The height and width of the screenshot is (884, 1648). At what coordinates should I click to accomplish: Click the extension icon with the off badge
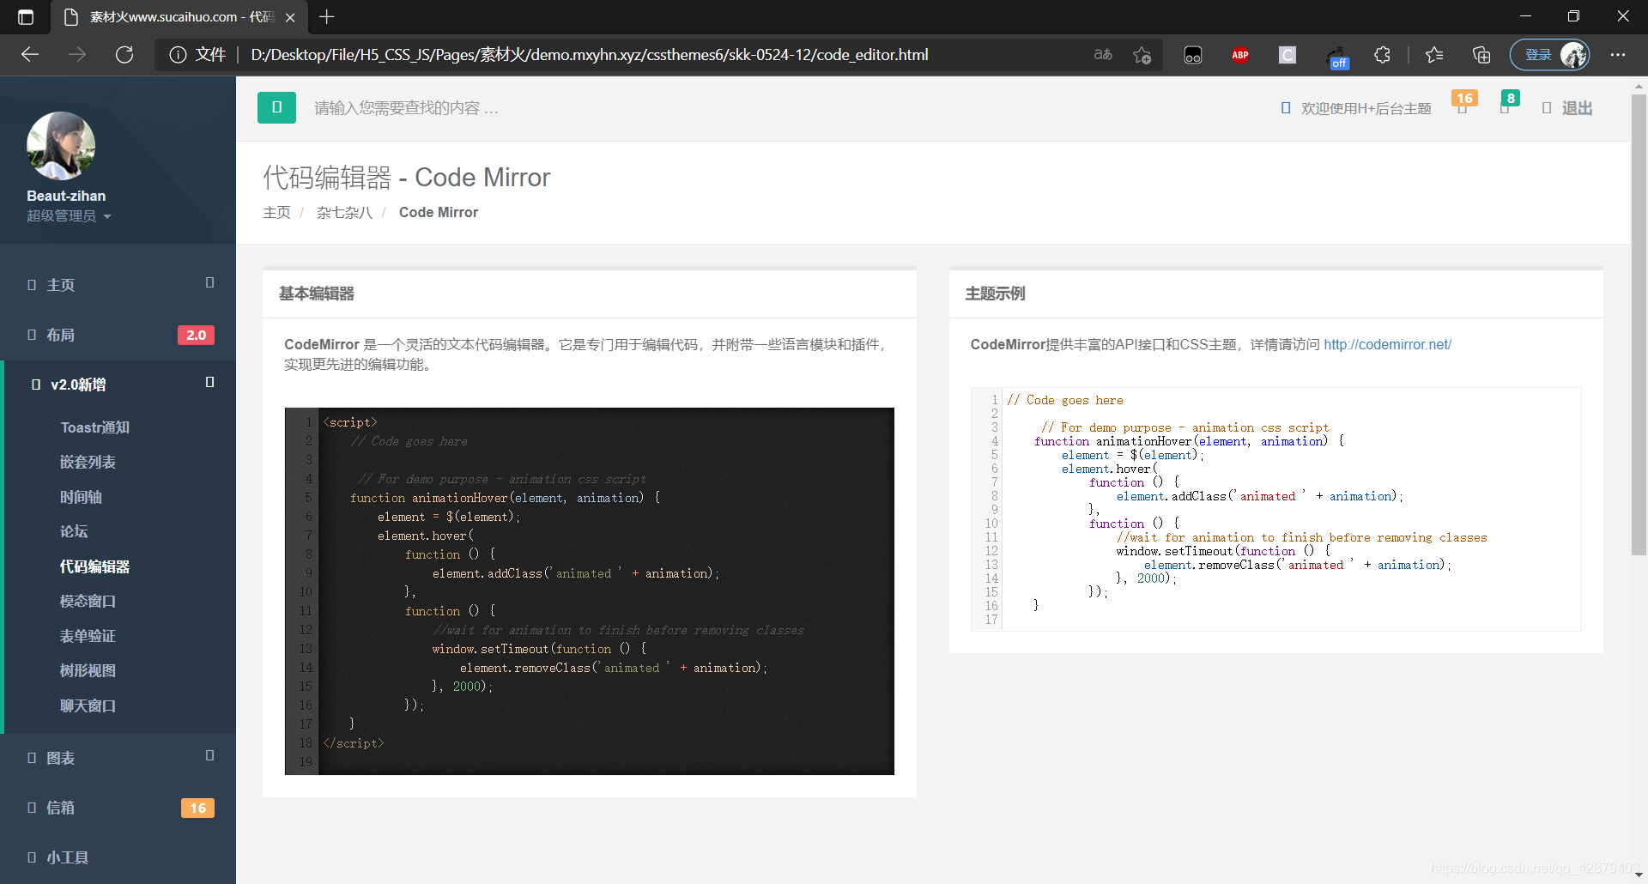tap(1336, 57)
